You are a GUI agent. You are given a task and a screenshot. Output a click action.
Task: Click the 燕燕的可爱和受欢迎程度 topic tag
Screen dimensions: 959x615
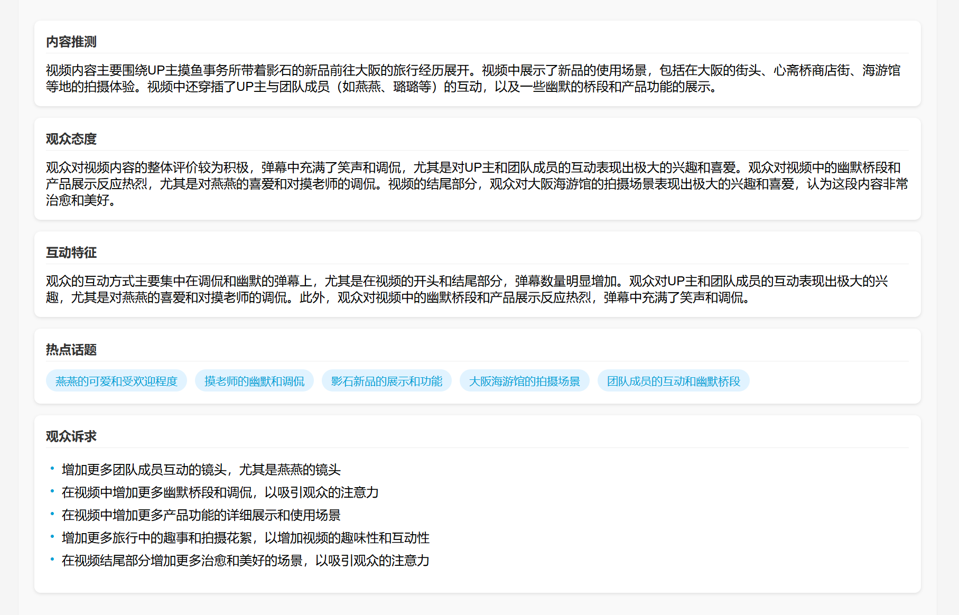(x=116, y=381)
